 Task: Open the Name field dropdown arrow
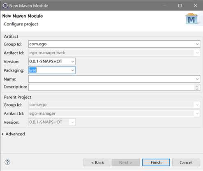[x=197, y=79]
